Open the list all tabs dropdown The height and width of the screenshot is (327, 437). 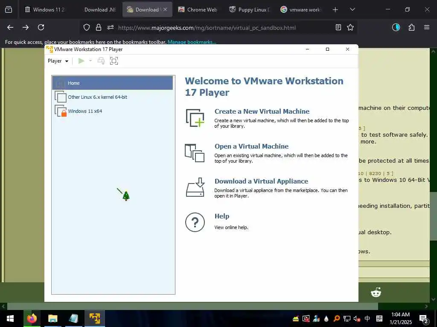pos(352,9)
